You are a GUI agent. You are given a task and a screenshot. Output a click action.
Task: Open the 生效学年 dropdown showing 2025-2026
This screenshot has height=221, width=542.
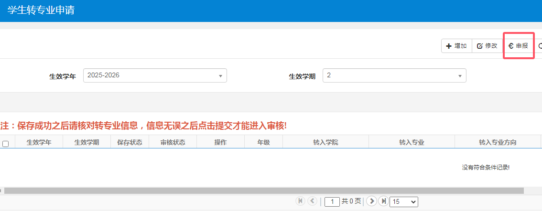[155, 75]
